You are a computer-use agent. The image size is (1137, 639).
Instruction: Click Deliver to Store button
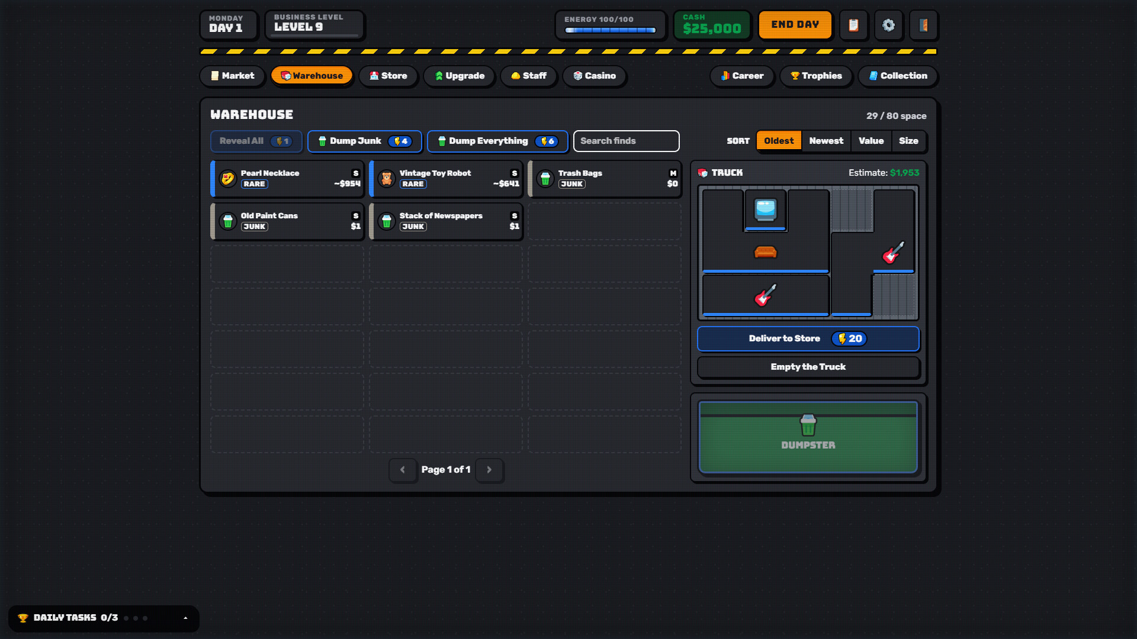[x=808, y=338]
